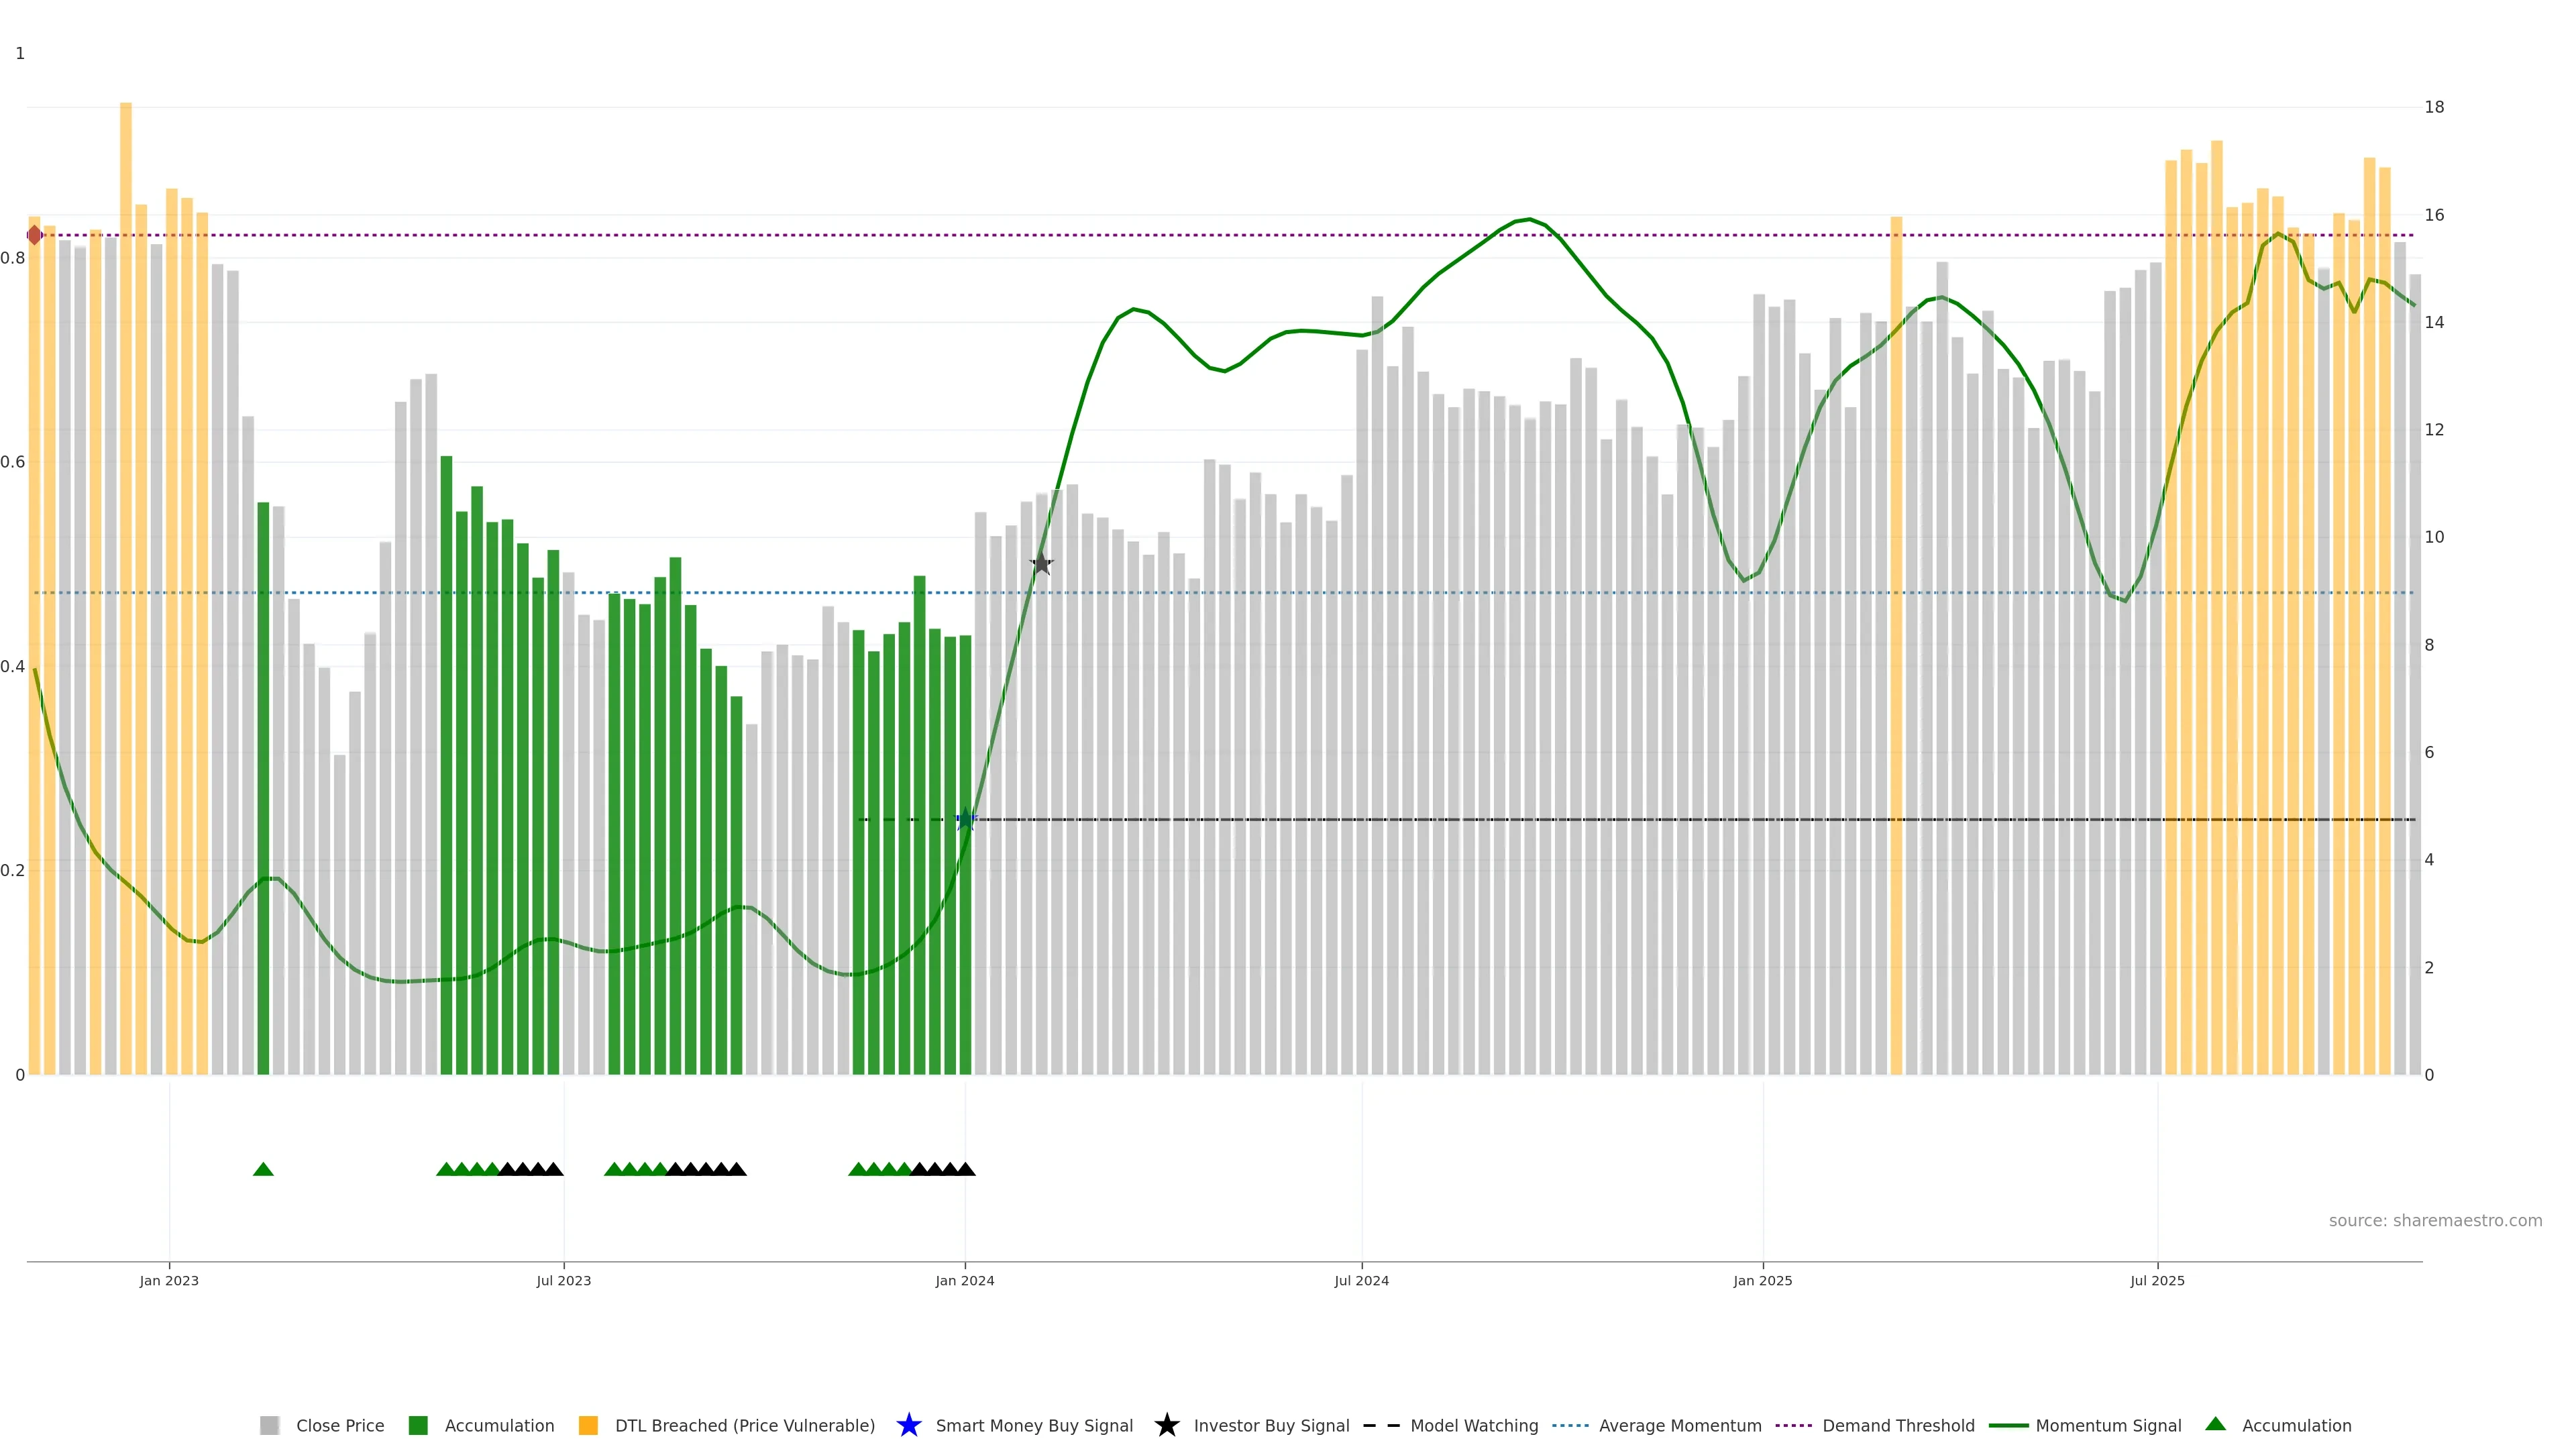This screenshot has width=2576, height=1449.
Task: Click the Jan 2024 axis label
Action: tap(964, 1280)
